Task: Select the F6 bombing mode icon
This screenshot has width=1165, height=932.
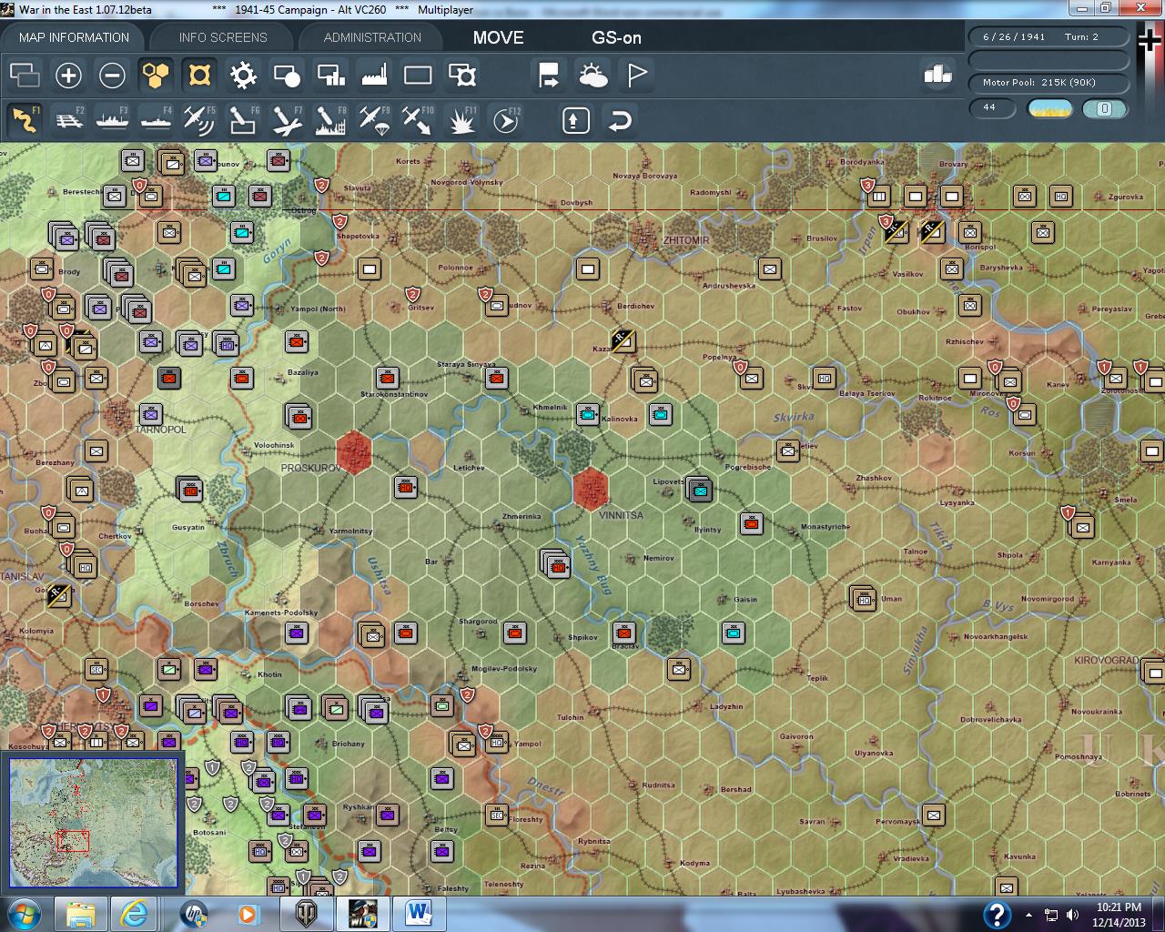Action: tap(243, 120)
